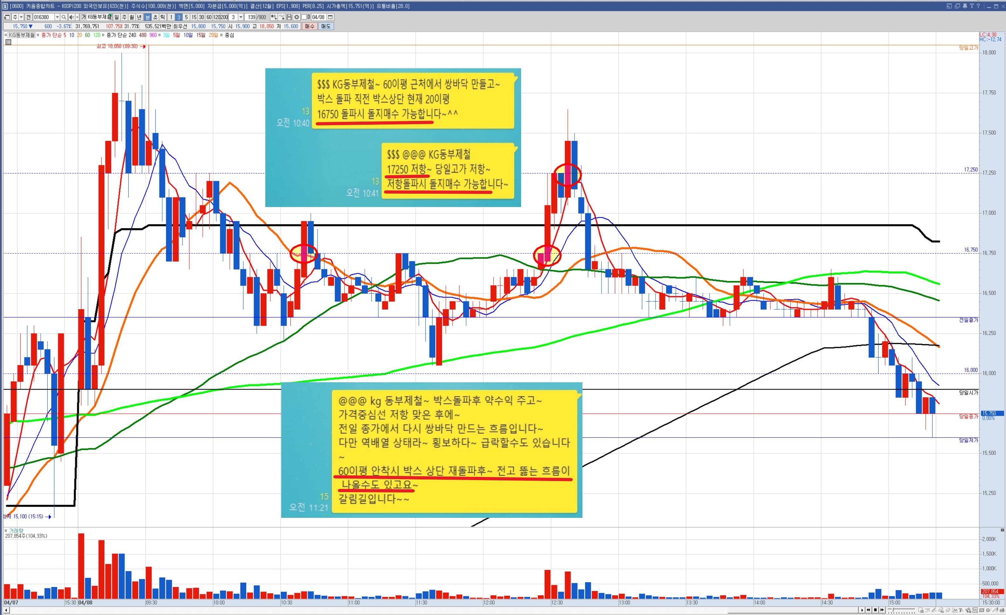Expand stock code 016380 dropdown arrow
This screenshot has width=1006, height=615.
(57, 17)
